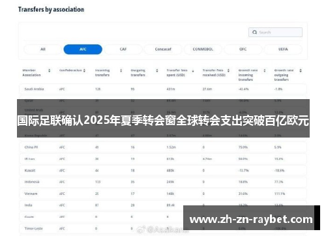Select the Kuwait row name
This screenshot has width=326, height=236.
tap(30, 170)
